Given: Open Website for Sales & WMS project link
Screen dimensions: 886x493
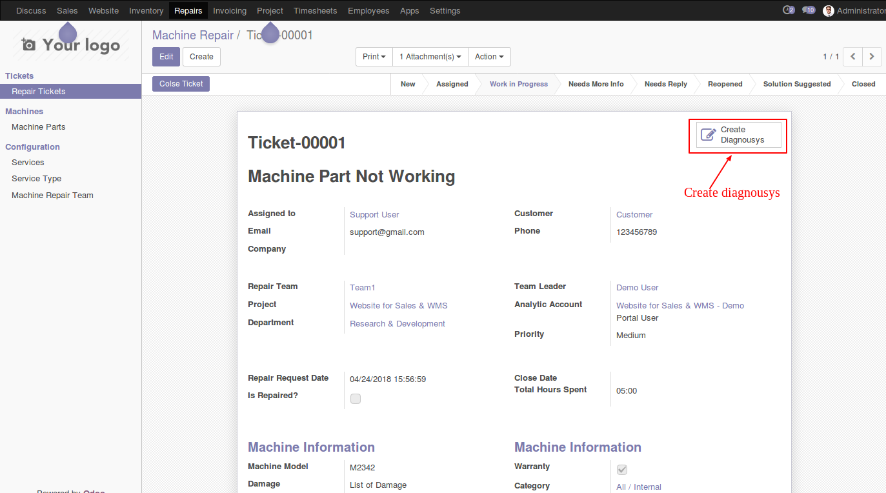Looking at the screenshot, I should pyautogui.click(x=399, y=306).
